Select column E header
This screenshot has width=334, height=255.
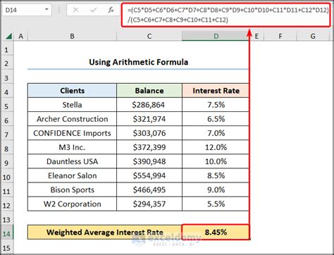click(x=256, y=36)
